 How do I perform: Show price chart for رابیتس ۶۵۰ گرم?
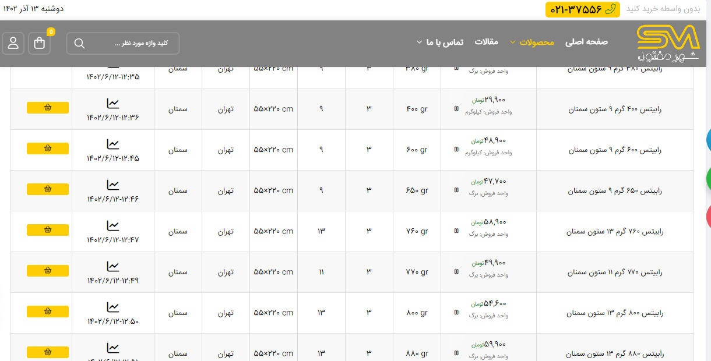112,185
